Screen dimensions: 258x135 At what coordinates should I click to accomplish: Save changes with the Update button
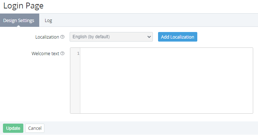(13, 128)
